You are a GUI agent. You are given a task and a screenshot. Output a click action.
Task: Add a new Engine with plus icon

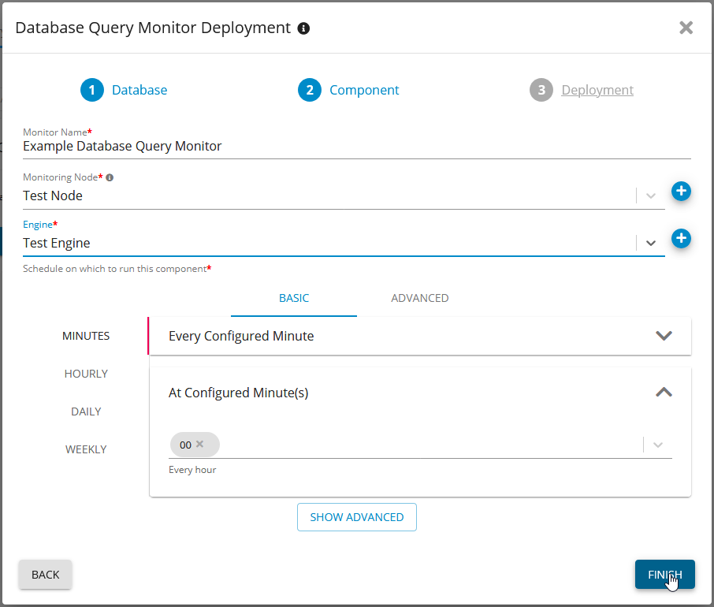(681, 238)
